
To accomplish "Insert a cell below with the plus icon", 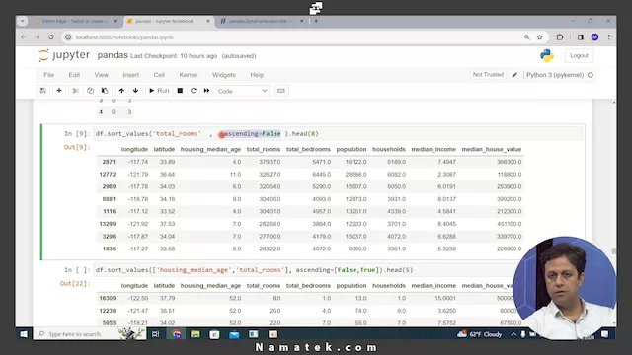I will pyautogui.click(x=59, y=91).
